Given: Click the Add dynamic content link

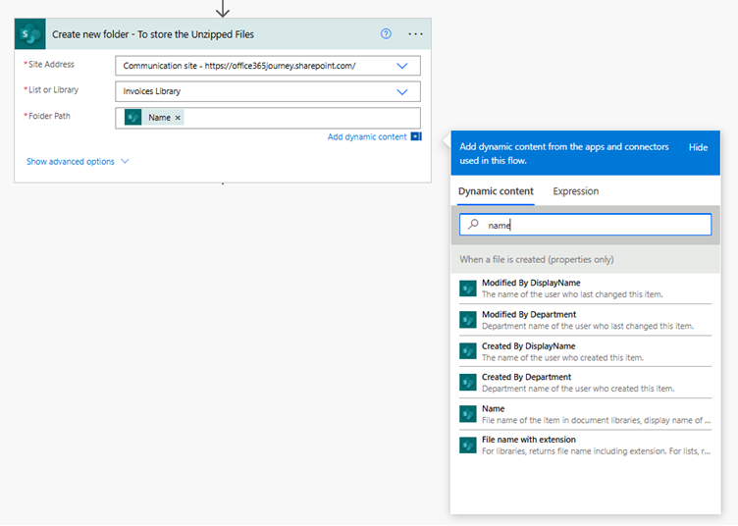Looking at the screenshot, I should (367, 137).
